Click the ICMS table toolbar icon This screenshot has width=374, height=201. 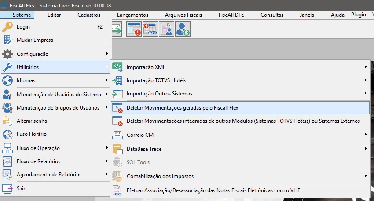tap(150, 29)
